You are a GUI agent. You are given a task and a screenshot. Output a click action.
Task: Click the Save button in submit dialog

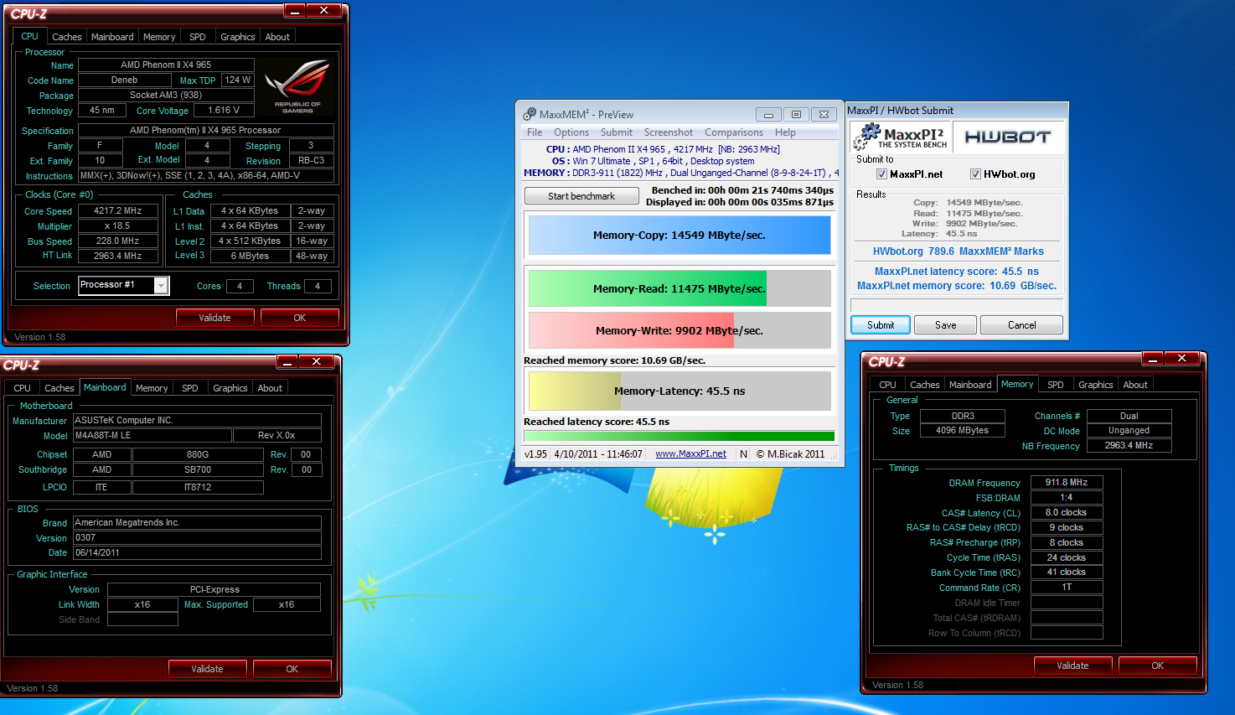946,325
